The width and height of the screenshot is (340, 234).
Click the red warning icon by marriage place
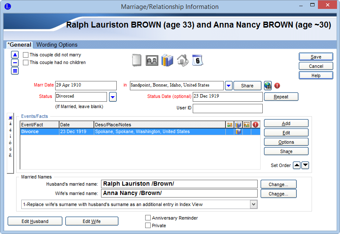tap(277, 86)
